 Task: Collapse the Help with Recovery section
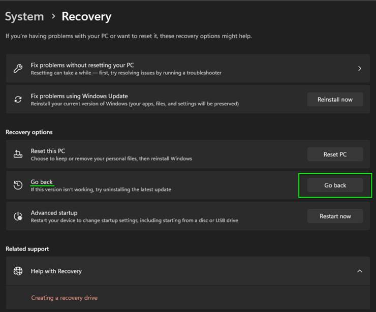pos(359,271)
